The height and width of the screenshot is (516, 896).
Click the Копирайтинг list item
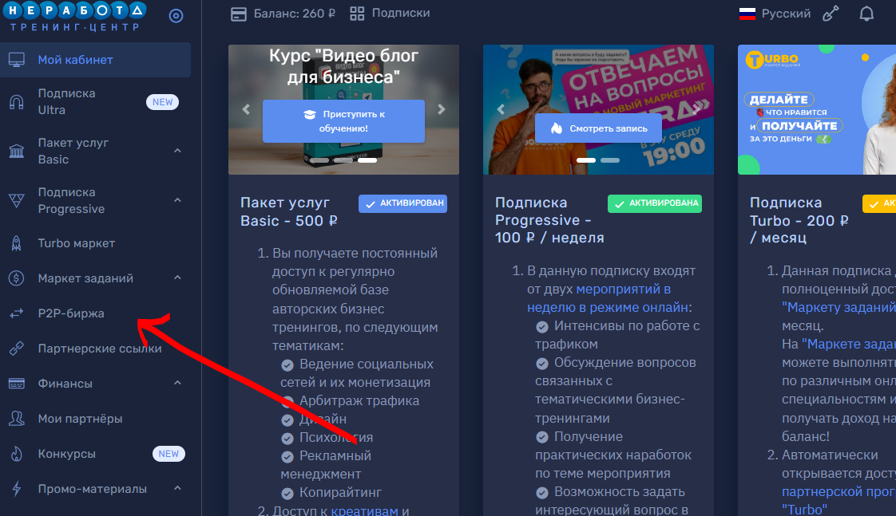coord(331,493)
